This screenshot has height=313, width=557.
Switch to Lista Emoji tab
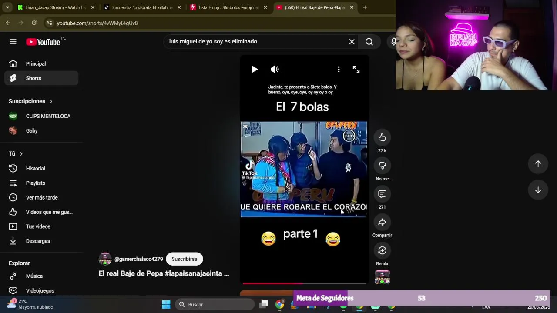coord(228,7)
